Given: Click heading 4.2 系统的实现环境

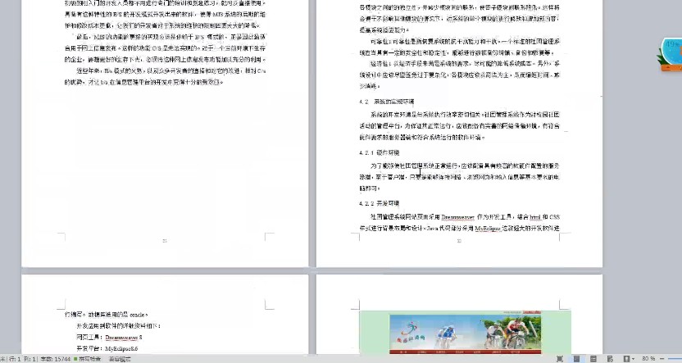Looking at the screenshot, I should coord(387,102).
